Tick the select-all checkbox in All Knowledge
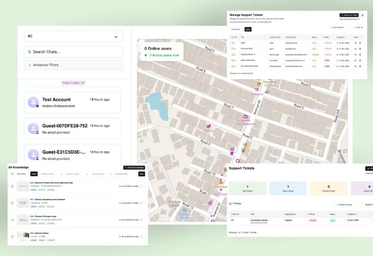Viewport: 373px width, 256px height. pos(12,174)
